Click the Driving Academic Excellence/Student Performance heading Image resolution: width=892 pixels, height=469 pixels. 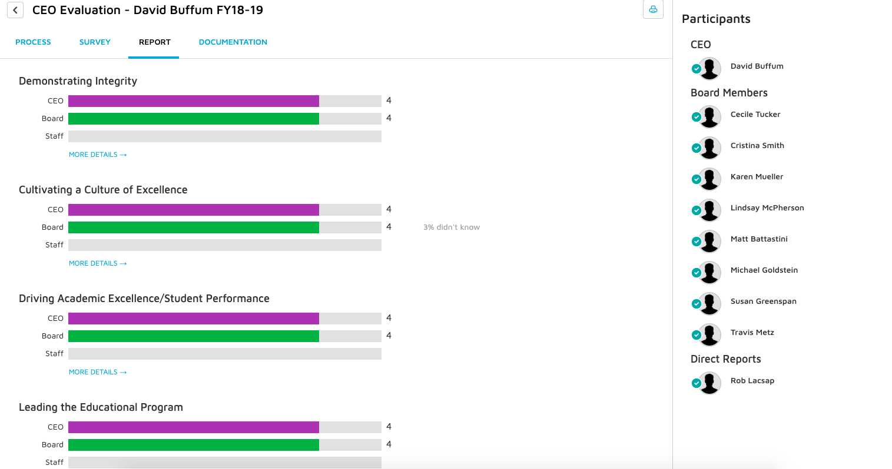coord(144,299)
